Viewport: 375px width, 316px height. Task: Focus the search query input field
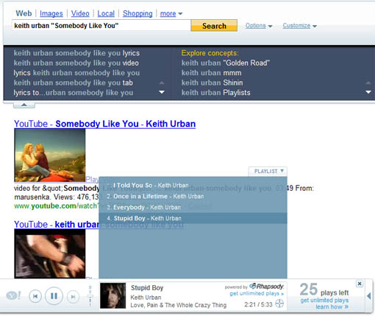point(101,26)
